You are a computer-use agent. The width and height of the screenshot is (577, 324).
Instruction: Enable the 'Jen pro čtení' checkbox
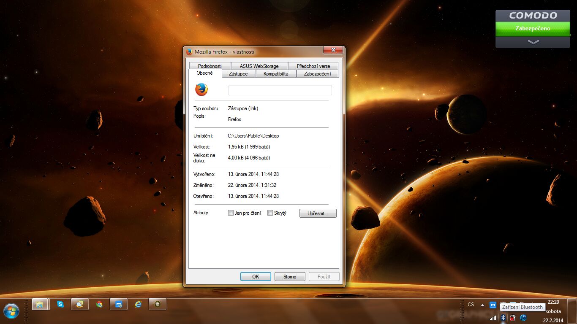tap(231, 213)
